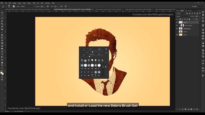The height and width of the screenshot is (115, 205).
Task: Select the Clone Stamp tool
Action: point(2,35)
